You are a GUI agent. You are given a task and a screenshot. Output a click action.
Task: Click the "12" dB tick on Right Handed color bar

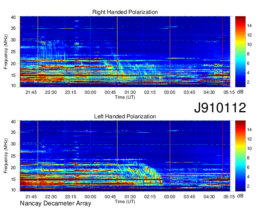(x=249, y=35)
